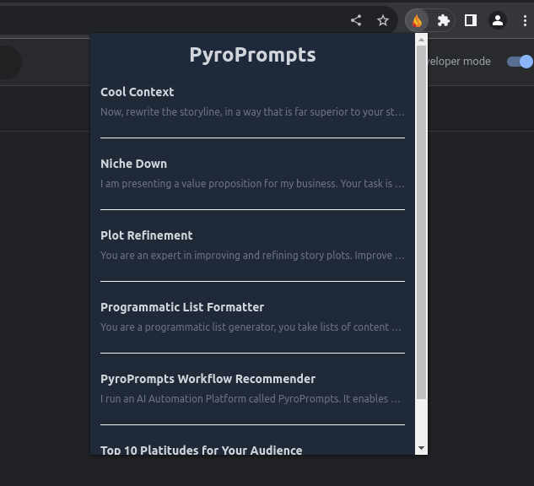Click description 'Now, rewrite the storyline...'
534x486 pixels.
(252, 111)
